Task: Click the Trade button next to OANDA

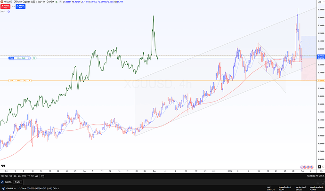Action: coord(17,182)
